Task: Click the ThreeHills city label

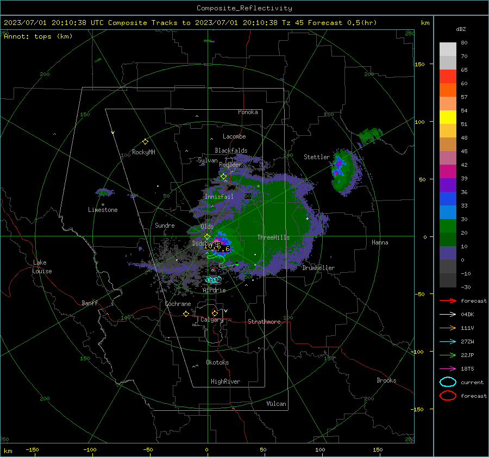Action: (273, 237)
